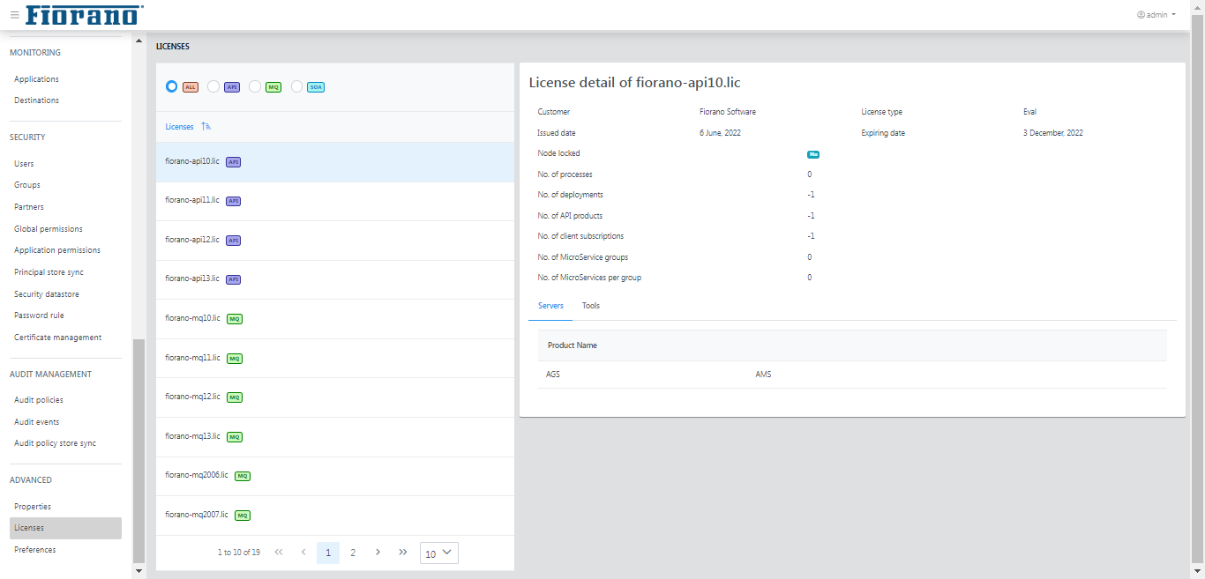Open Audit policy store sync page
This screenshot has width=1205, height=579.
56,443
